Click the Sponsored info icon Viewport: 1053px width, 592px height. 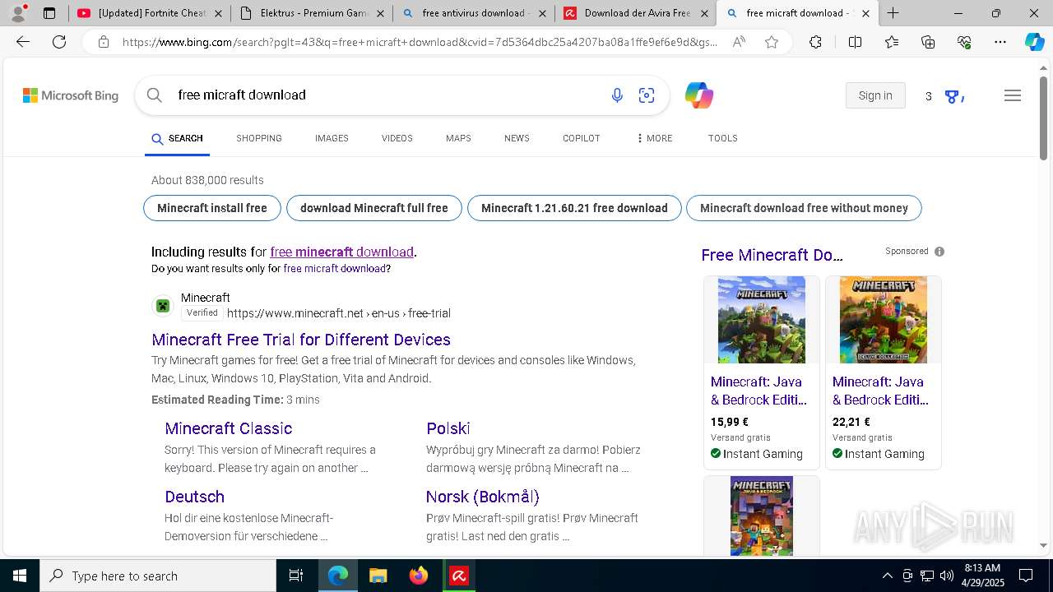tap(939, 252)
